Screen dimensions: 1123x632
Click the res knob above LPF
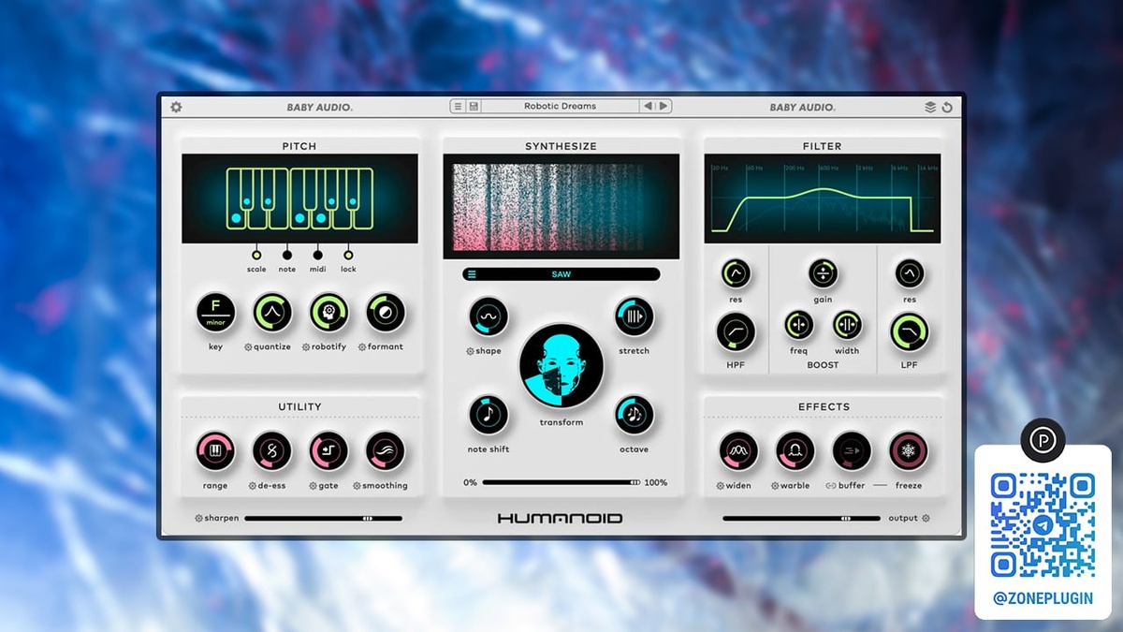910,274
